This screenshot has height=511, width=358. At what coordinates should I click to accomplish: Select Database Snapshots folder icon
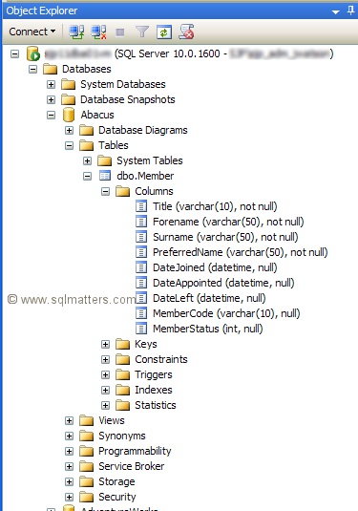69,99
